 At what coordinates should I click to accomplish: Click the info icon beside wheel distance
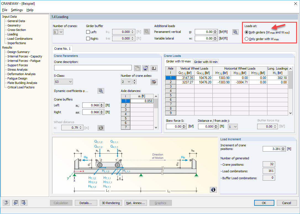tap(101, 128)
